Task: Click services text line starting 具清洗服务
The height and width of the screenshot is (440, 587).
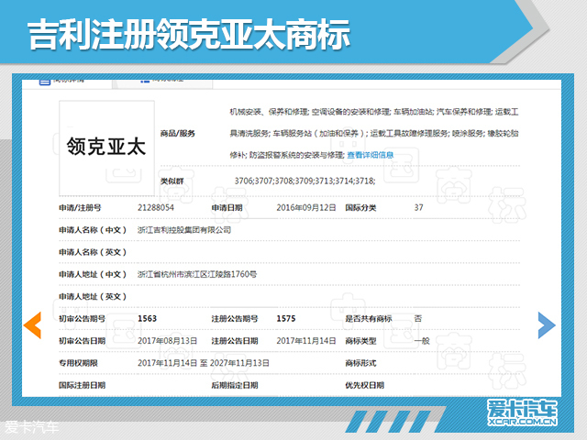Action: point(374,133)
